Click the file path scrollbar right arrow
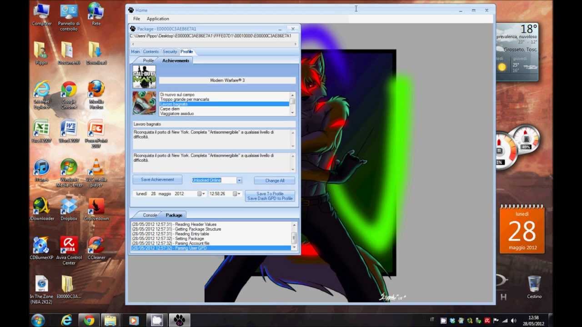582x327 pixels. pos(295,44)
